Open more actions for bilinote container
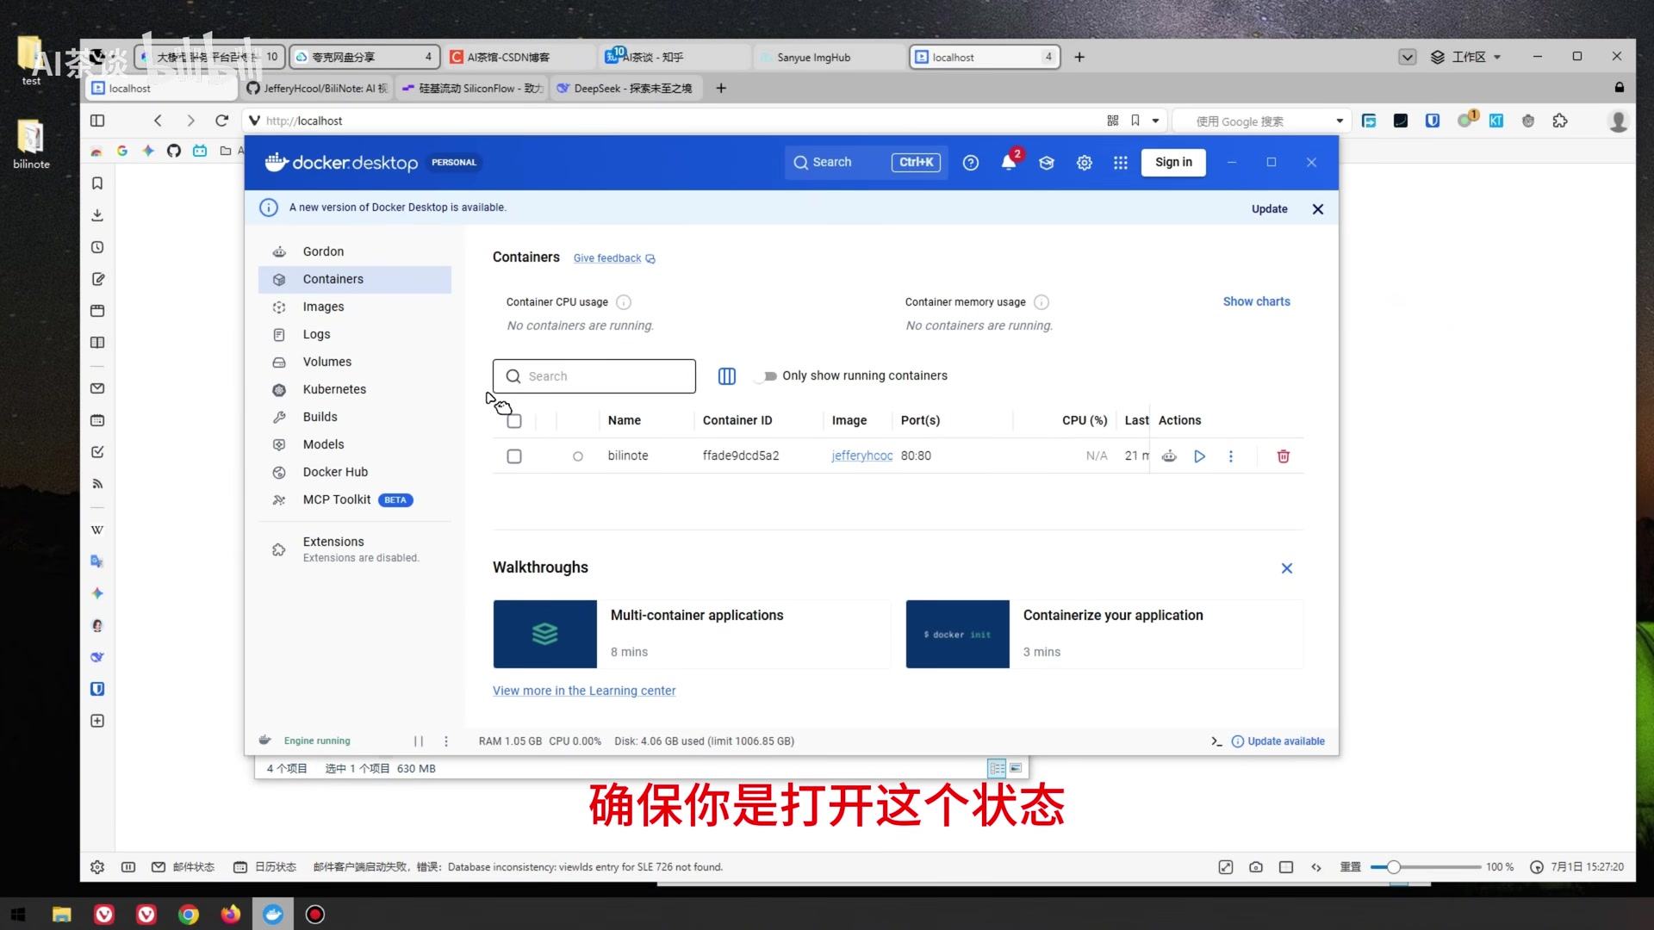 pos(1231,456)
